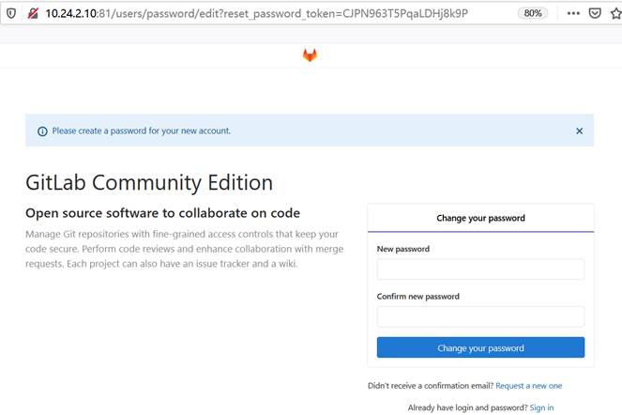Viewport: 622px width, 415px height.
Task: Click the Confirm new password label
Action: click(x=418, y=297)
